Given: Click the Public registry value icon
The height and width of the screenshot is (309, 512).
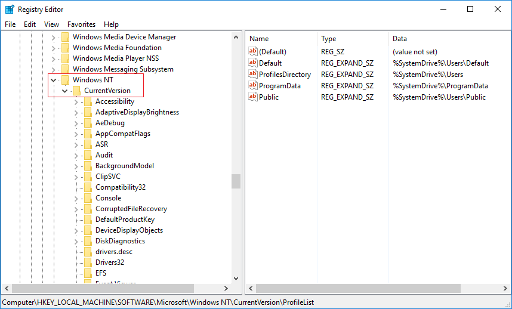Looking at the screenshot, I should coord(253,97).
